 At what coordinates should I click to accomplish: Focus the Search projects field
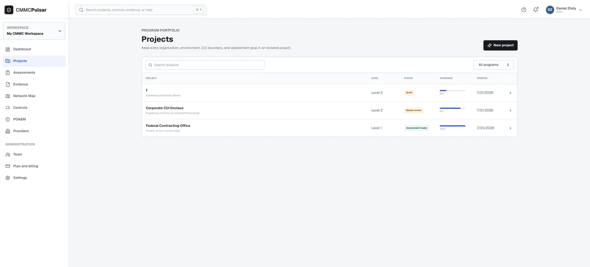click(205, 65)
